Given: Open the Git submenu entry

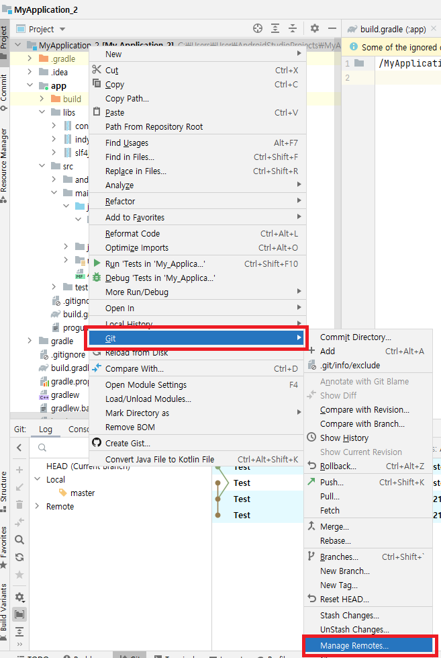Looking at the screenshot, I should pos(197,338).
